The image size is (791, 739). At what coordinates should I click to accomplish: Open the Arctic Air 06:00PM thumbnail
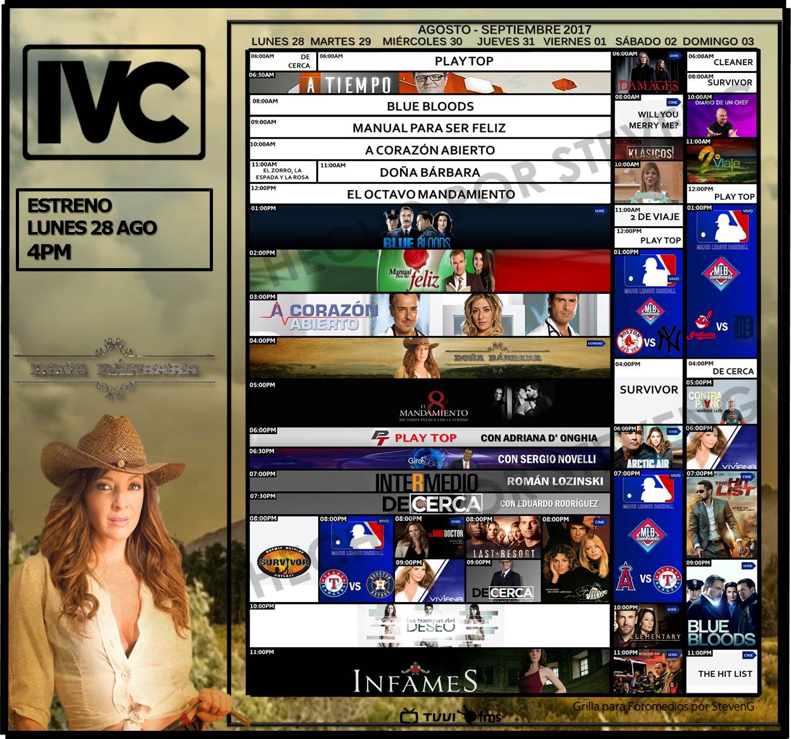(648, 448)
